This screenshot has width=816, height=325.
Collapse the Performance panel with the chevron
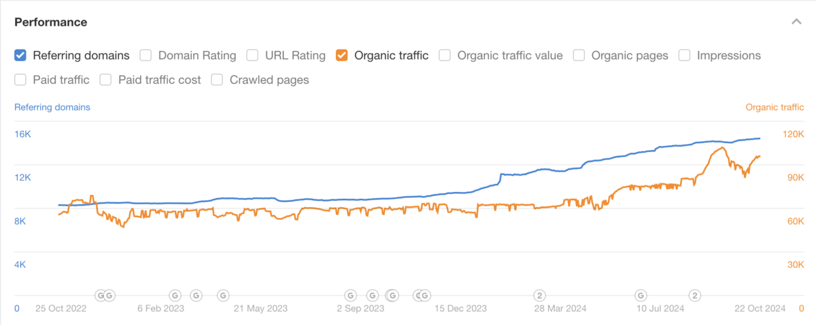pyautogui.click(x=796, y=22)
